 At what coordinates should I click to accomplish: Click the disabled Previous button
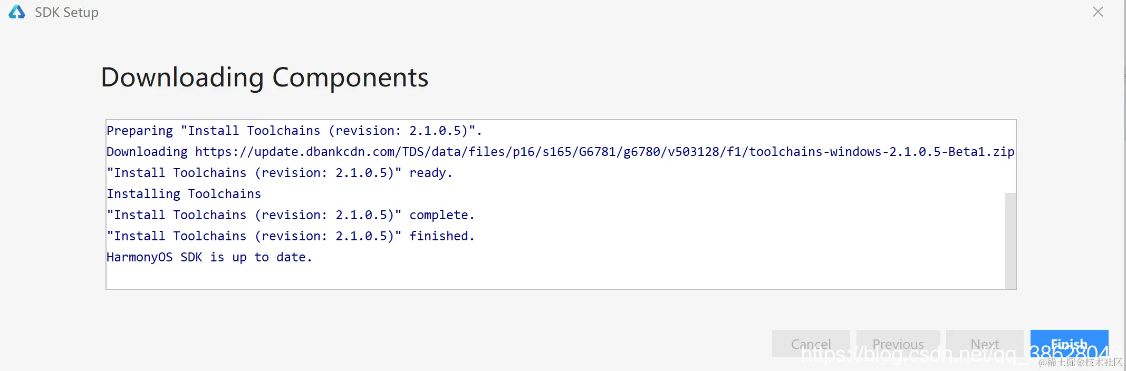click(898, 344)
